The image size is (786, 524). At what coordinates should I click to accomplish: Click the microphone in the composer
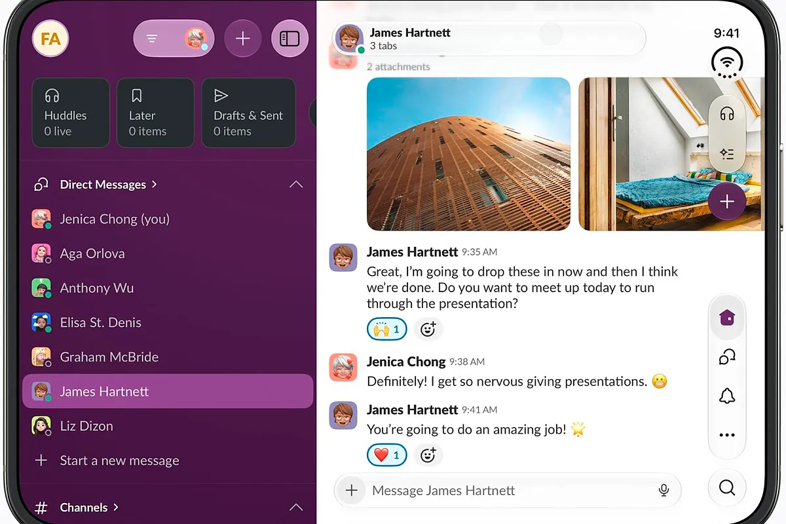pyautogui.click(x=664, y=491)
